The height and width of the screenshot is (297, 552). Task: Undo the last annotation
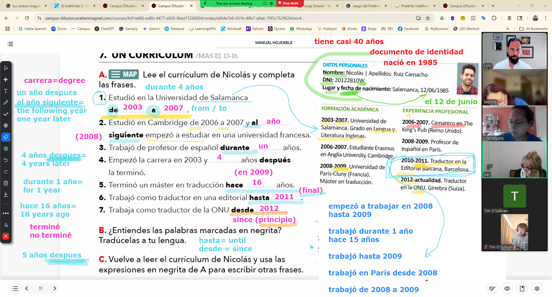pyautogui.click(x=6, y=160)
